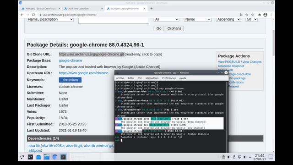This screenshot has height=165, width=293.
Task: Open the Name sort-by dropdown
Action: click(x=197, y=20)
